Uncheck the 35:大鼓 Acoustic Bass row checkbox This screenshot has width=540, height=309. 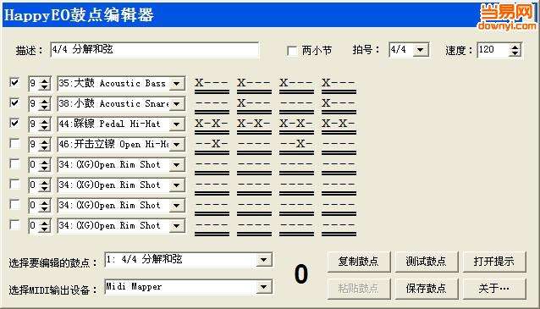[x=14, y=83]
